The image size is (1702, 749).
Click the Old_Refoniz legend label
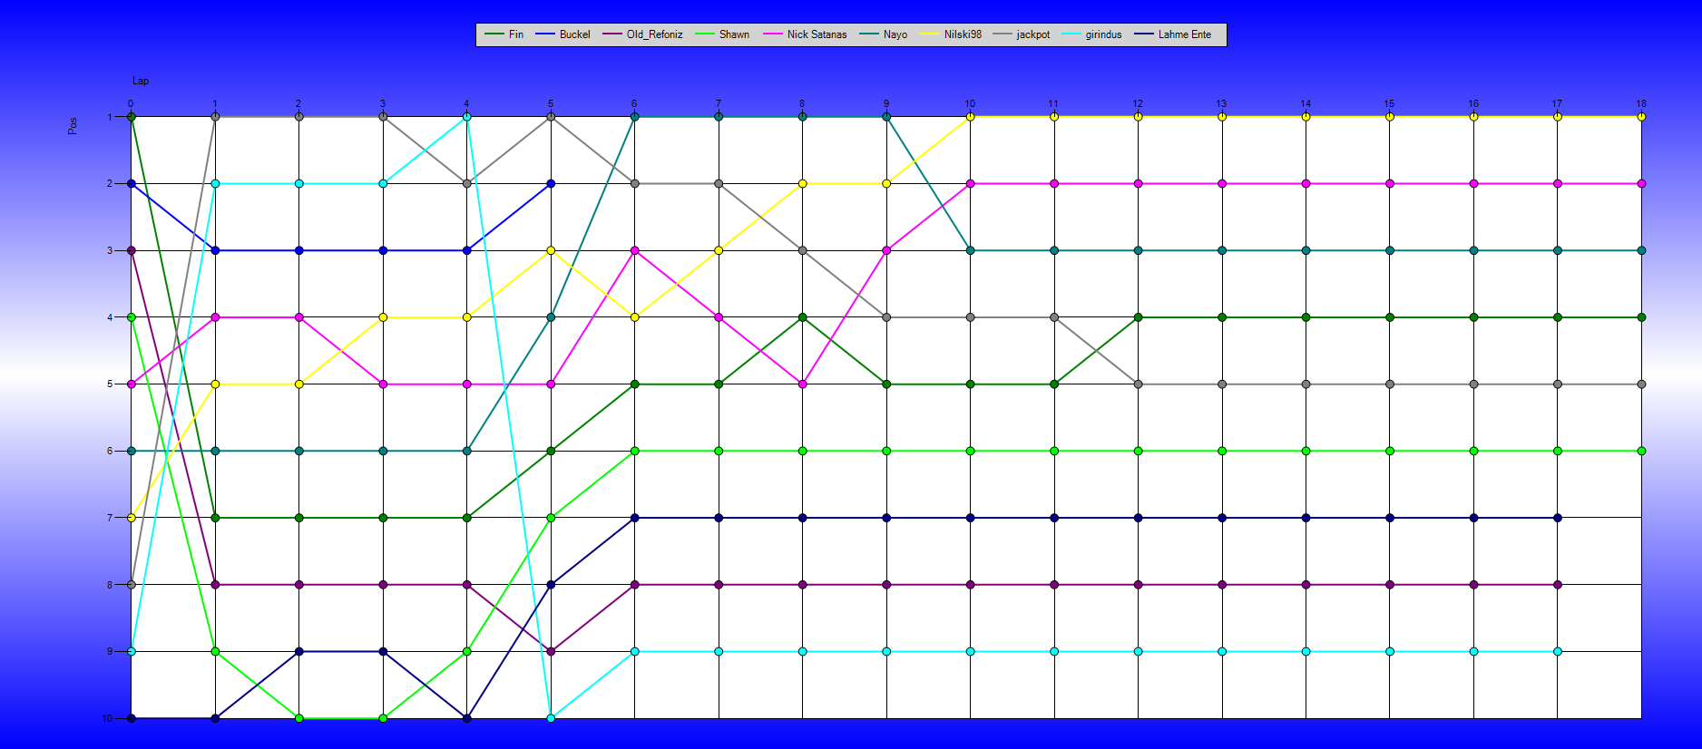click(654, 34)
